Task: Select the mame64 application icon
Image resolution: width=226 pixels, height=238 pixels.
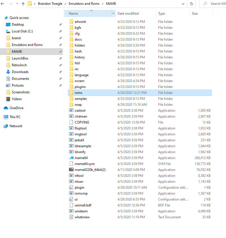Action: pos(71,158)
